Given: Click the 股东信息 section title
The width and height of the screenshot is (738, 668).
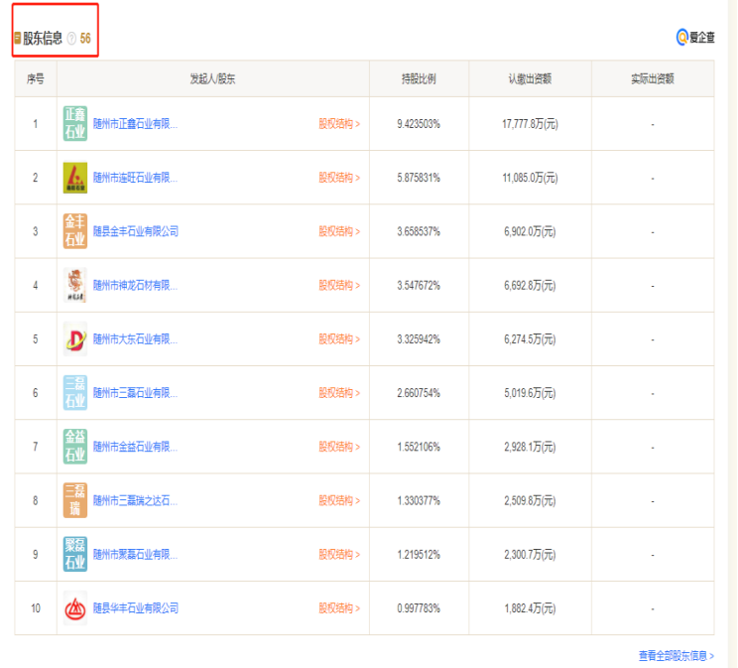Looking at the screenshot, I should pyautogui.click(x=43, y=39).
